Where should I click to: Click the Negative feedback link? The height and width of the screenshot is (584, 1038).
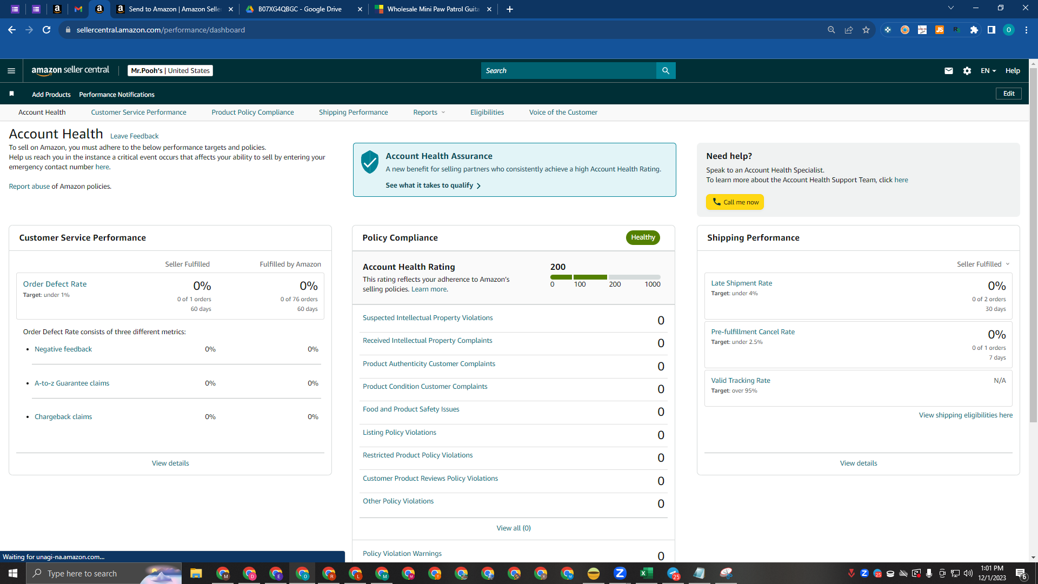[63, 349]
